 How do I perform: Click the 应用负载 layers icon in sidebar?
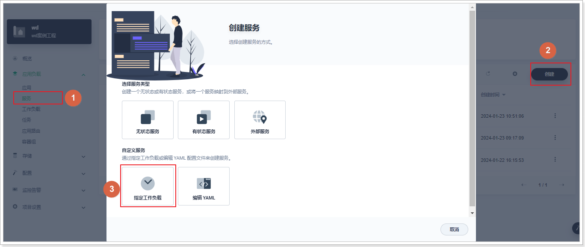coord(15,74)
